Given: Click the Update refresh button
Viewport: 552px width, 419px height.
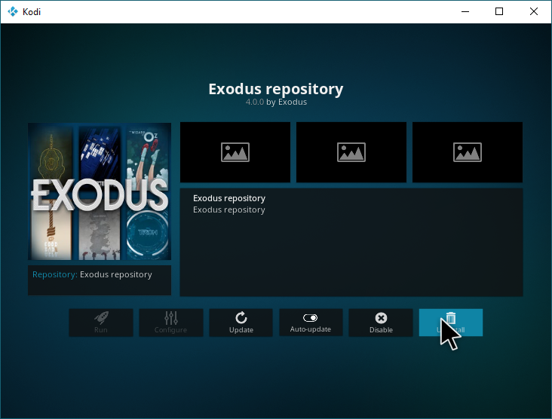Looking at the screenshot, I should (x=241, y=323).
